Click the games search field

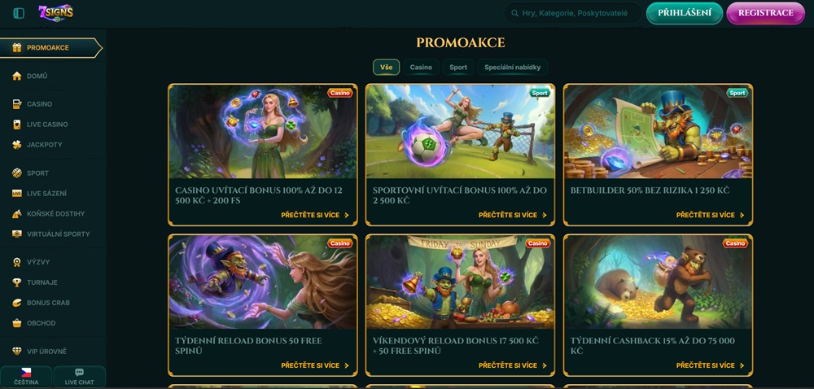point(573,14)
